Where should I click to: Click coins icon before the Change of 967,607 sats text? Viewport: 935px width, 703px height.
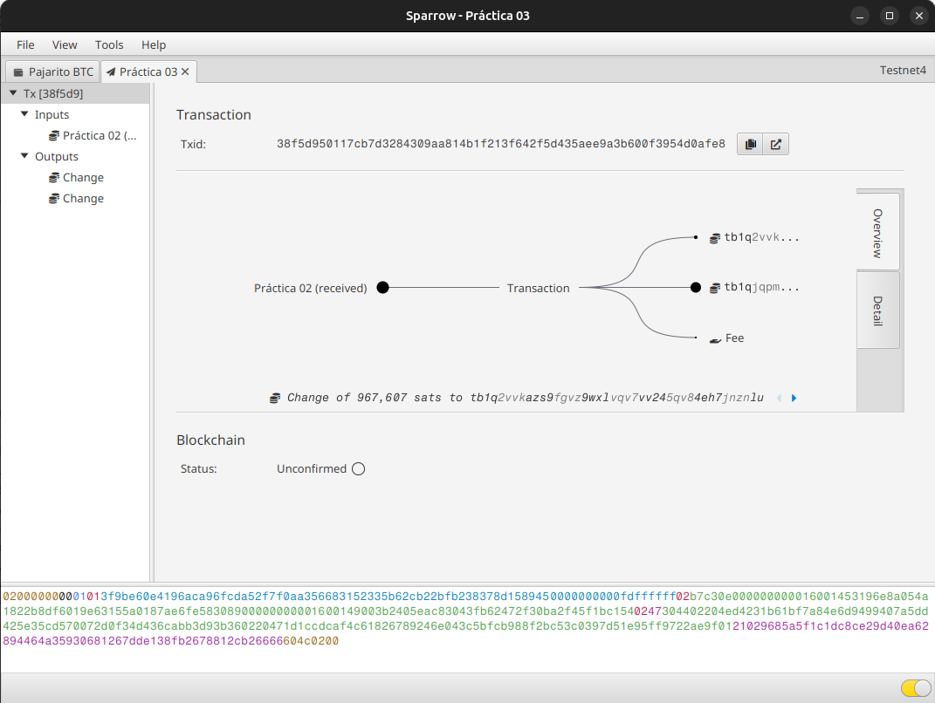pyautogui.click(x=275, y=398)
